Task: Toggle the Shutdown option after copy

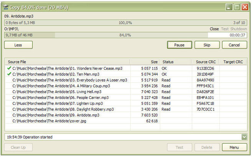Action: click(x=239, y=29)
